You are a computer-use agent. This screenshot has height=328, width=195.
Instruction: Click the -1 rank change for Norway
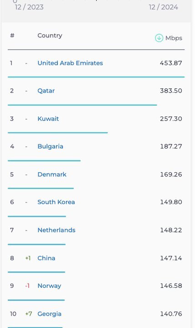27,286
